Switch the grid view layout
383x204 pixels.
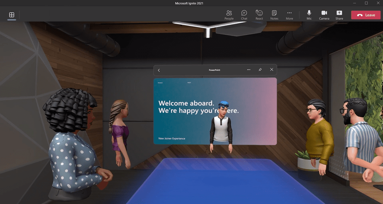pyautogui.click(x=12, y=15)
